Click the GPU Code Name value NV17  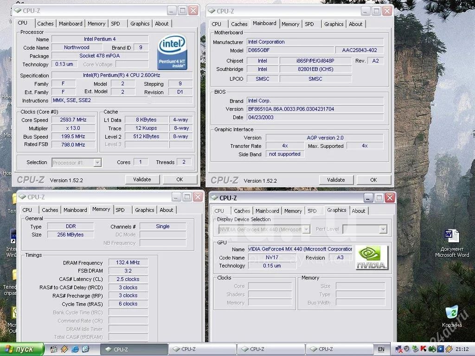[x=272, y=257]
